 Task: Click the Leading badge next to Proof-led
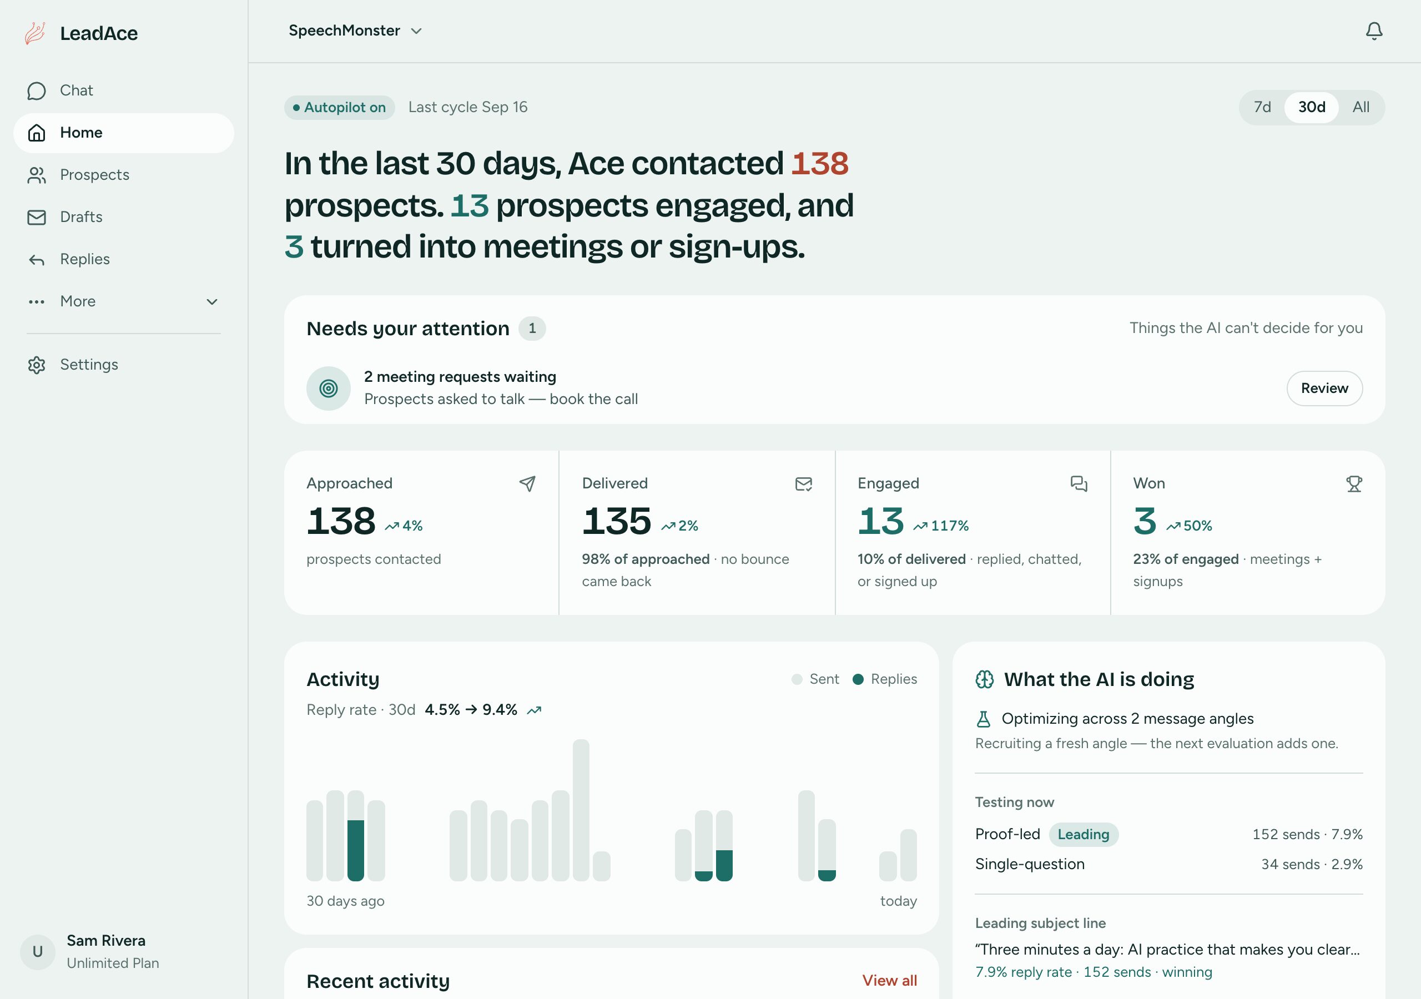(1084, 835)
